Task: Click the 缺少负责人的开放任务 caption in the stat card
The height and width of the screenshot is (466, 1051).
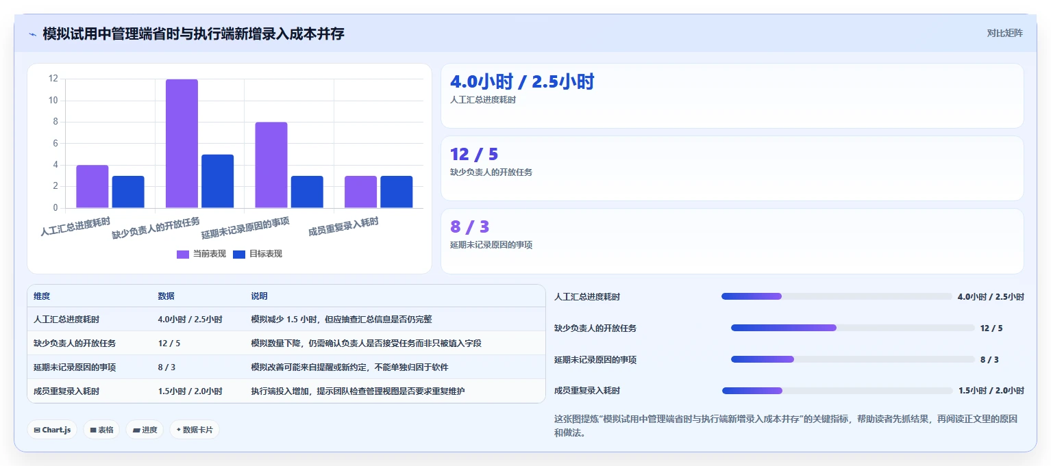Action: pyautogui.click(x=491, y=172)
